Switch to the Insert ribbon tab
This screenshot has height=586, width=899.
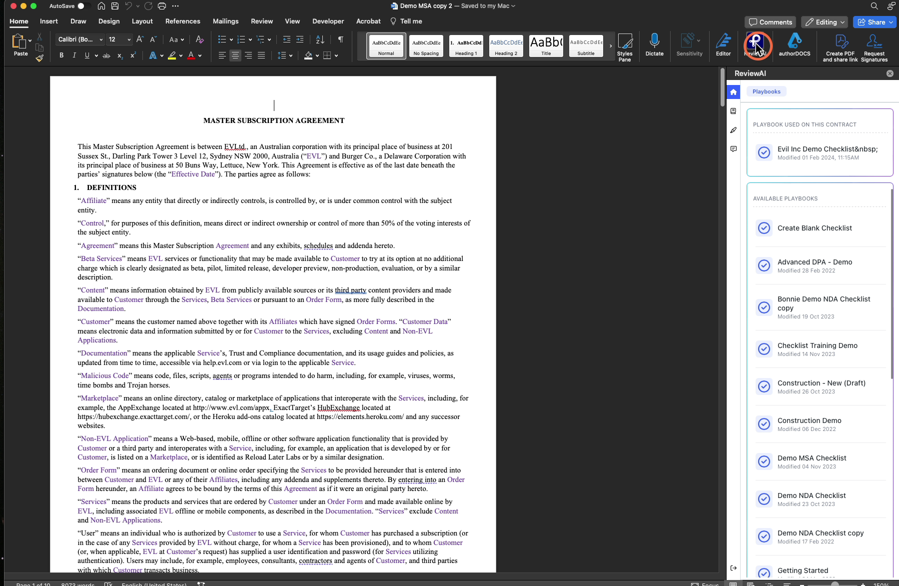click(x=49, y=21)
